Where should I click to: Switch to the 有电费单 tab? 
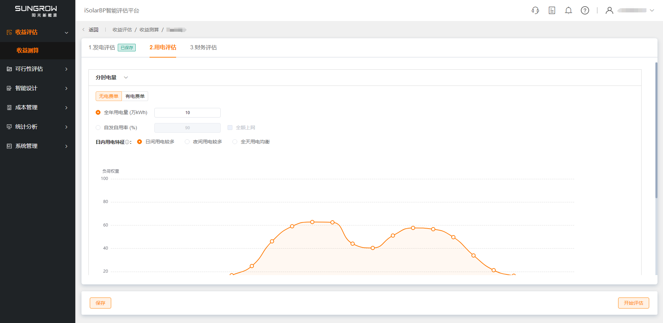tap(135, 96)
